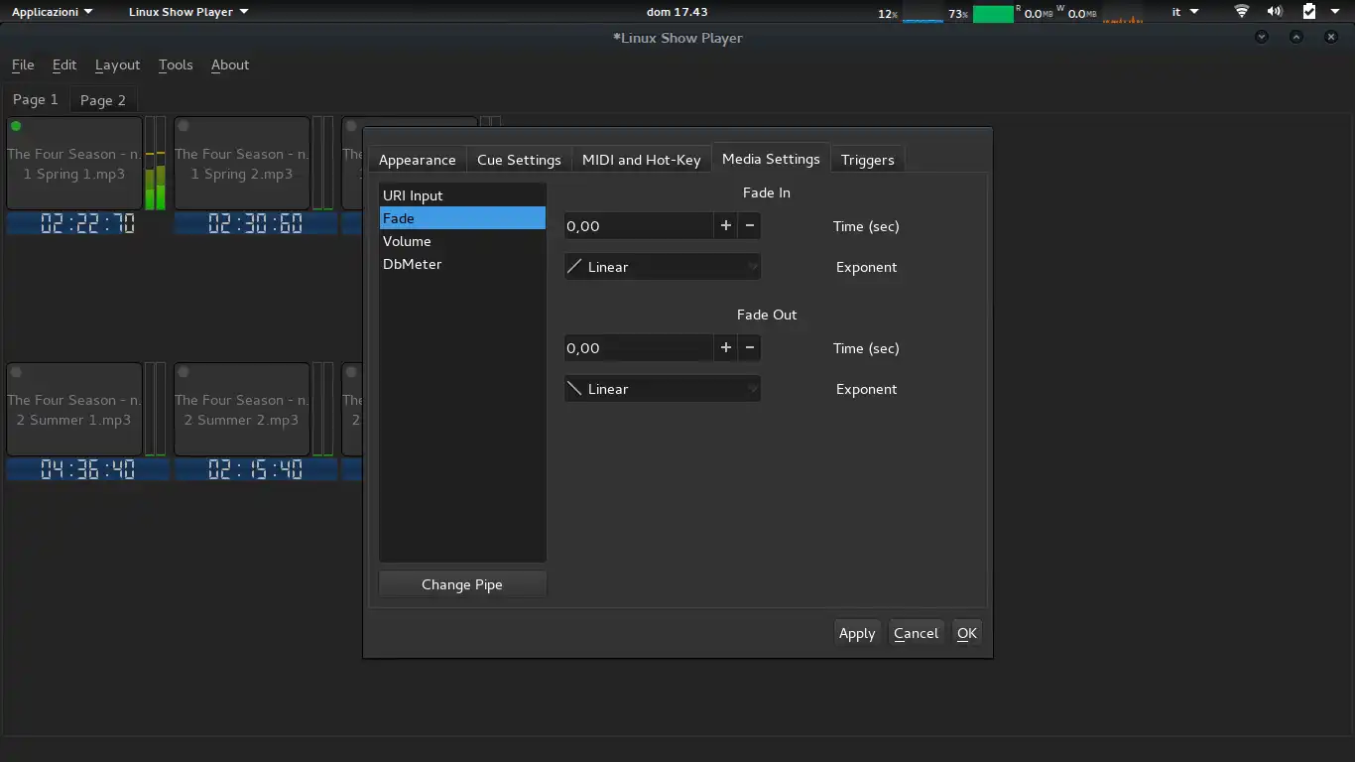Screen dimensions: 1355x762
Task: Decrease Fade In time with minus button
Action: 750,226
